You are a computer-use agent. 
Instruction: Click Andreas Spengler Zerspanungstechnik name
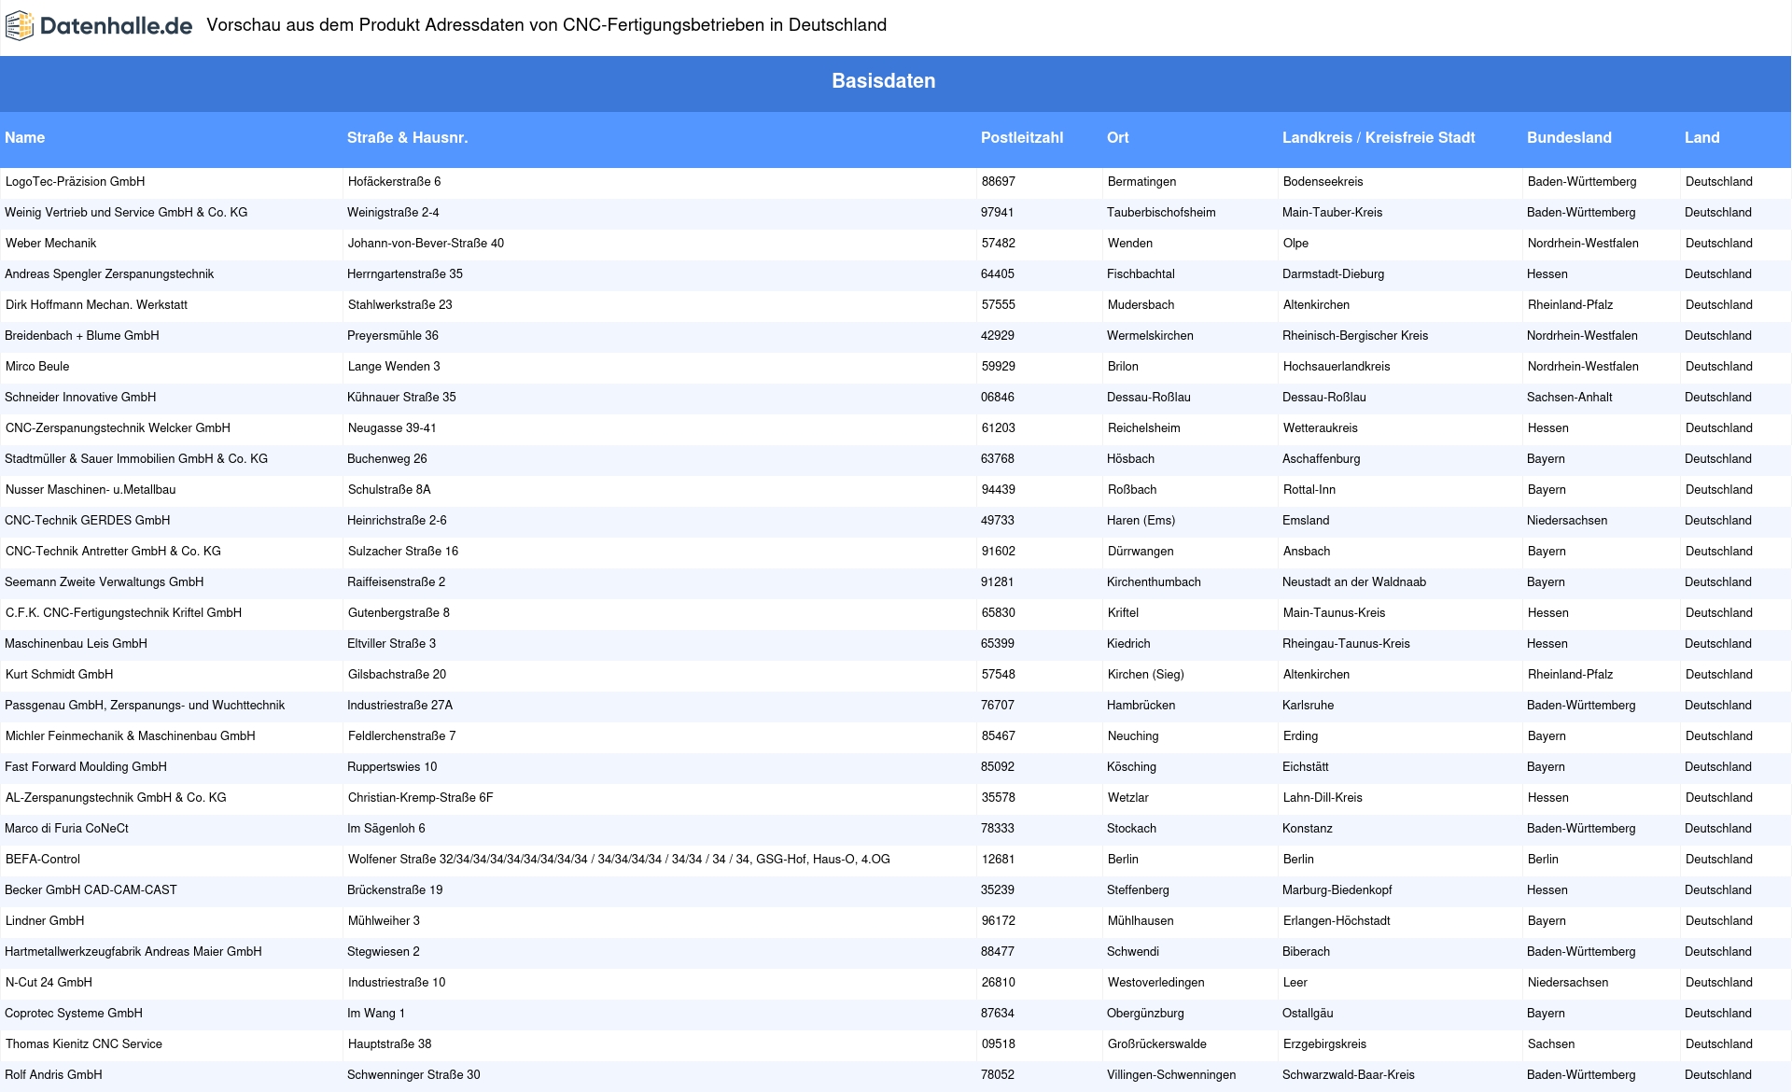coord(109,273)
